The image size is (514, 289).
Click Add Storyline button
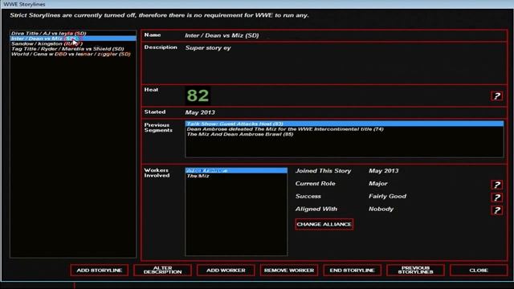coord(100,271)
